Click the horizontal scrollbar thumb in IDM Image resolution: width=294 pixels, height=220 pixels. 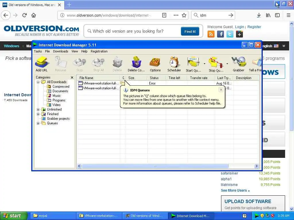pos(155,166)
